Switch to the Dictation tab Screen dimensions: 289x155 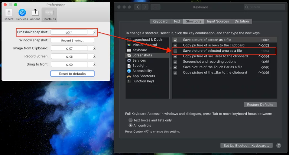(242, 21)
